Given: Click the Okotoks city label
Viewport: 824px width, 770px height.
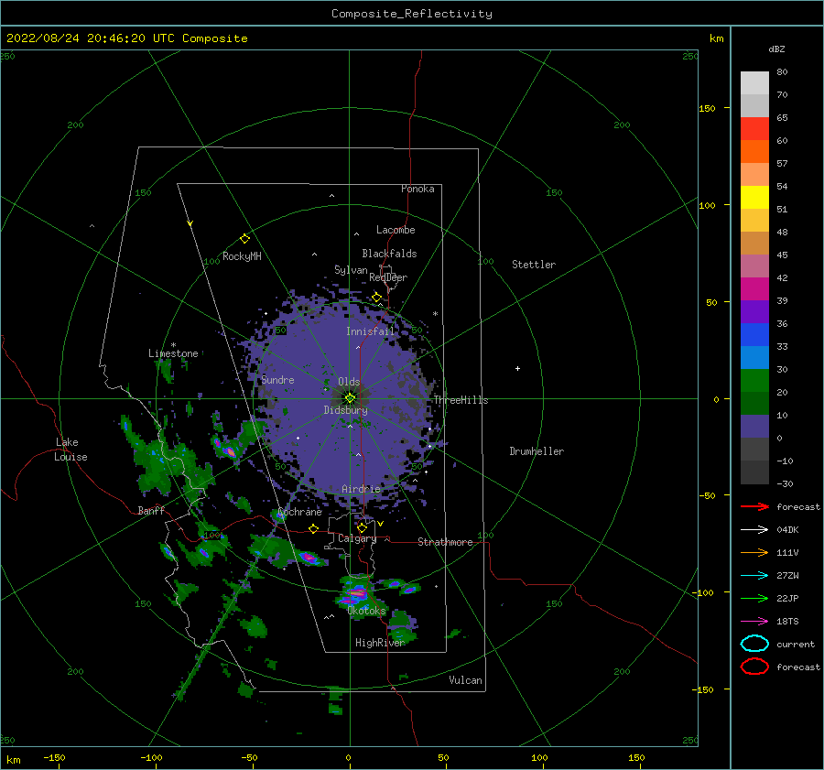Looking at the screenshot, I should pos(366,610).
